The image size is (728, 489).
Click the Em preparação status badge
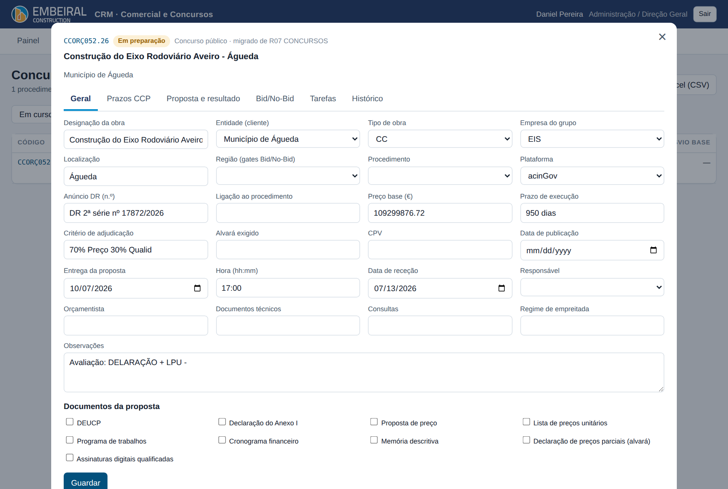141,41
